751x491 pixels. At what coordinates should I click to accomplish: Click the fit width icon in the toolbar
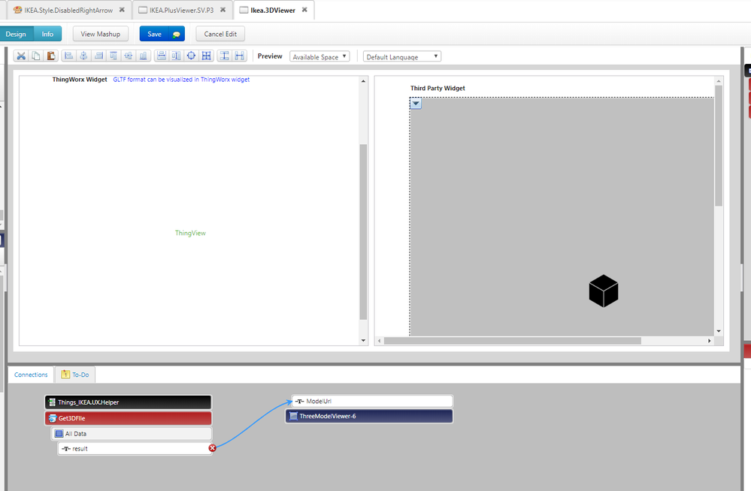pyautogui.click(x=239, y=55)
